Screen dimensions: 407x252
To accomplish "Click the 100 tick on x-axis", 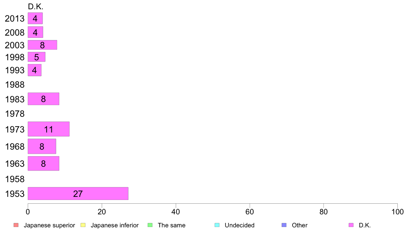I will (x=397, y=212).
